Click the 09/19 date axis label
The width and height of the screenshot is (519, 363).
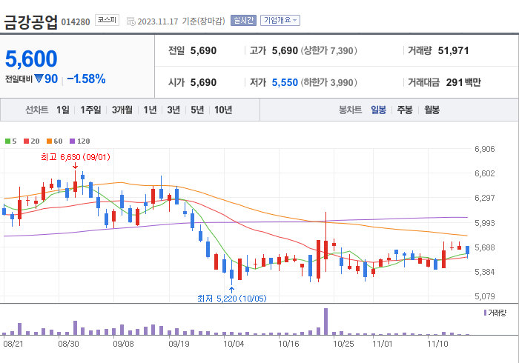tap(179, 344)
